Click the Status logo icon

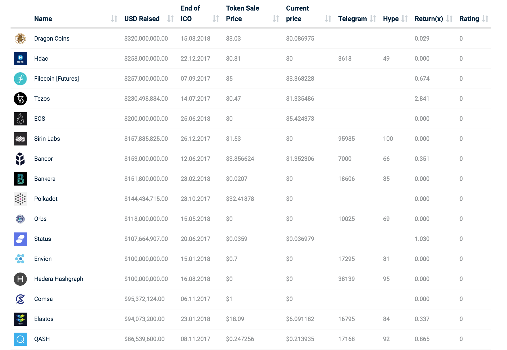(x=20, y=239)
